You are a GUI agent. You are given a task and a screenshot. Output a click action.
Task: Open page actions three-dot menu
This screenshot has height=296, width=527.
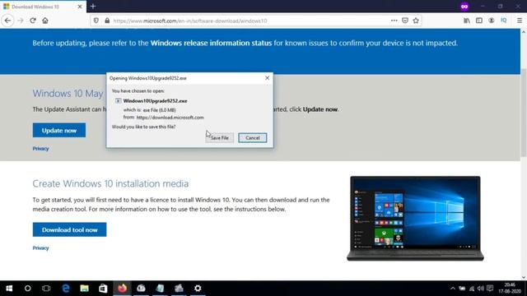tap(394, 21)
